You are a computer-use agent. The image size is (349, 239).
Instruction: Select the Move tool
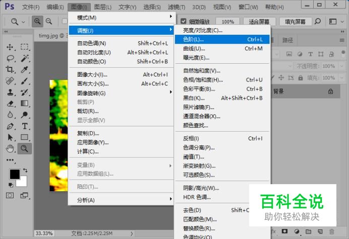click(10, 47)
